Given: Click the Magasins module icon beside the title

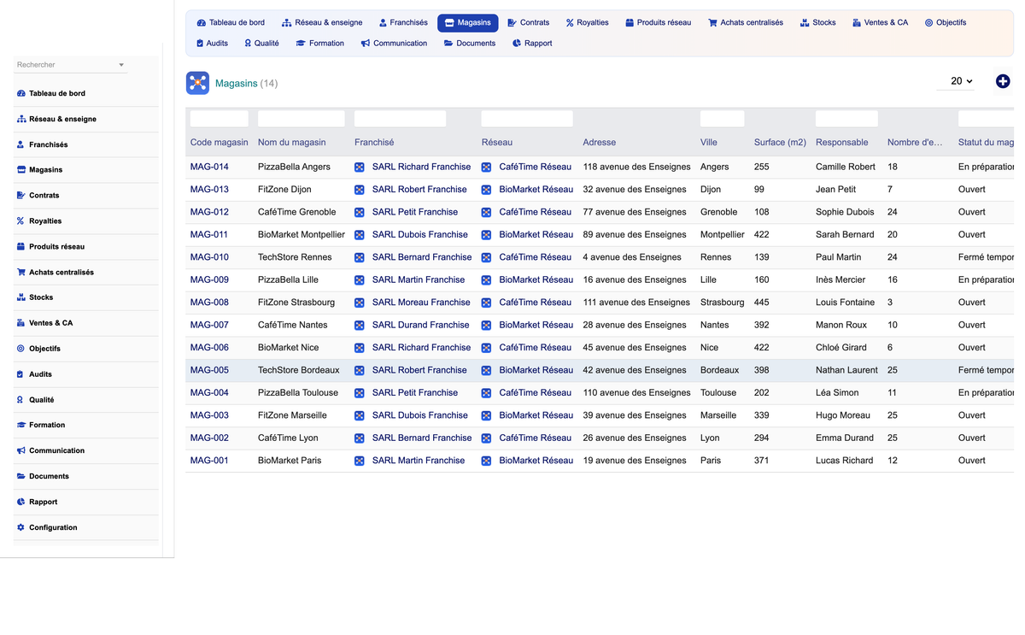Looking at the screenshot, I should (197, 83).
